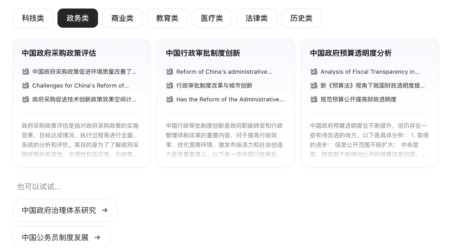Switch to the 科技类 category tab
The image size is (451, 248).
point(33,18)
